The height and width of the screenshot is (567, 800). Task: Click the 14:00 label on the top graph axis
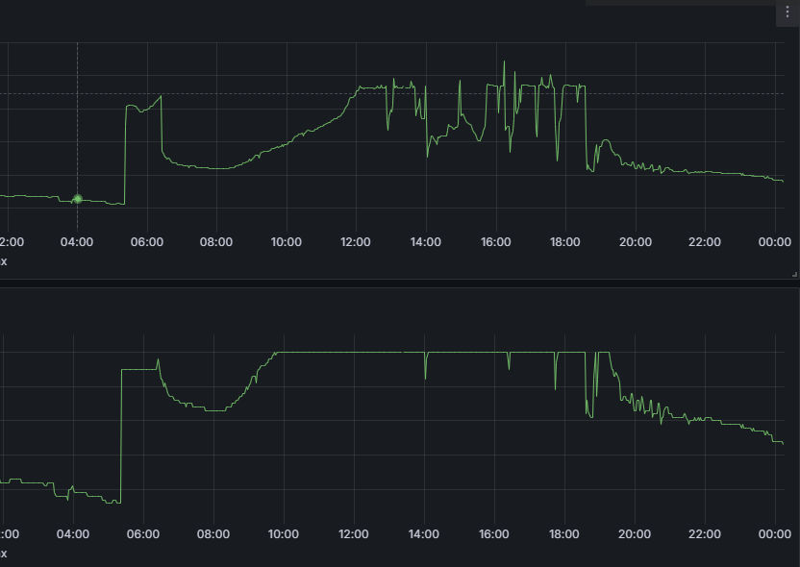[425, 242]
